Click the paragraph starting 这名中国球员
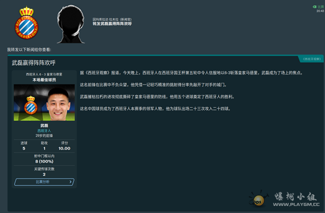This screenshot has width=325, height=213. coord(155,109)
